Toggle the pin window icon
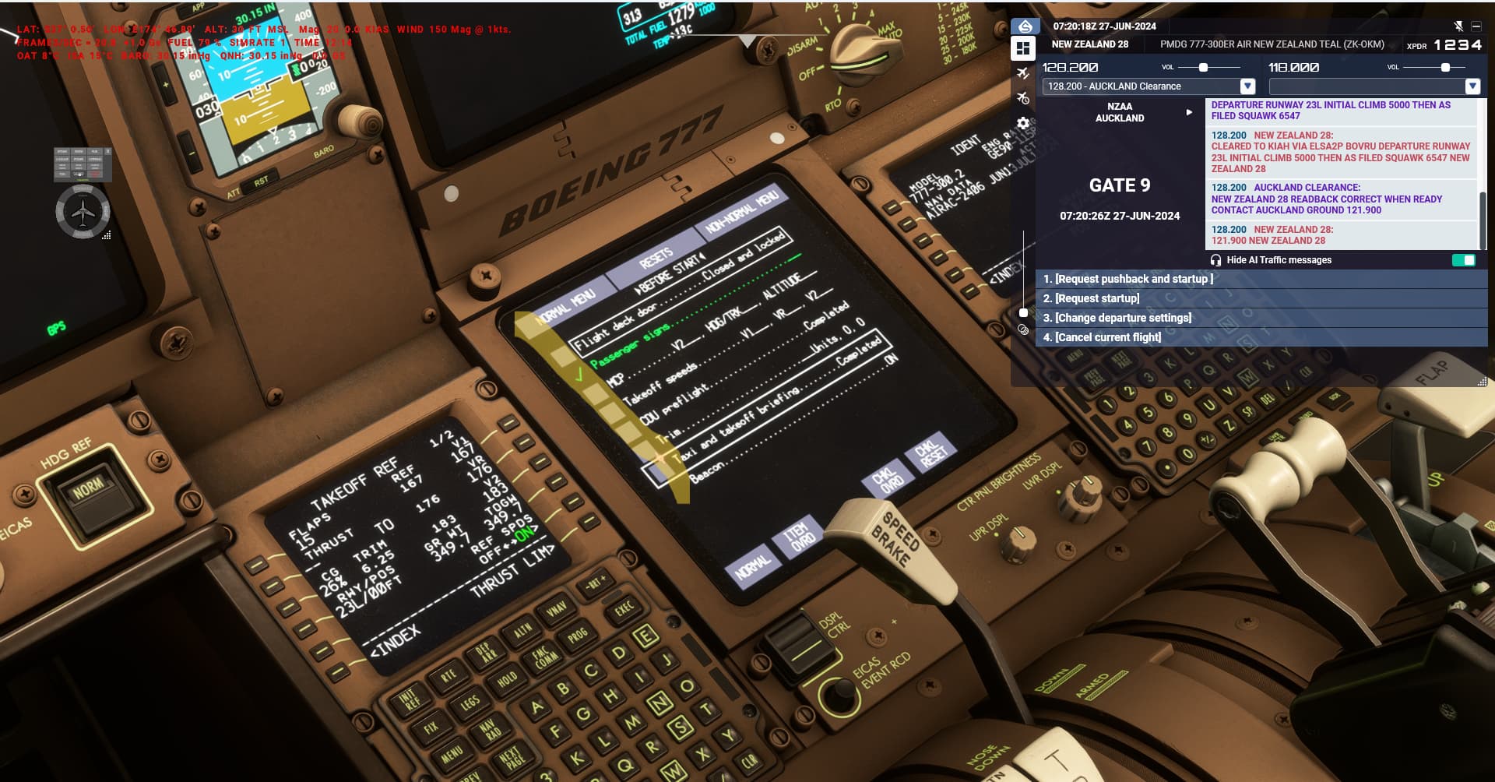This screenshot has height=782, width=1495. point(1459,26)
